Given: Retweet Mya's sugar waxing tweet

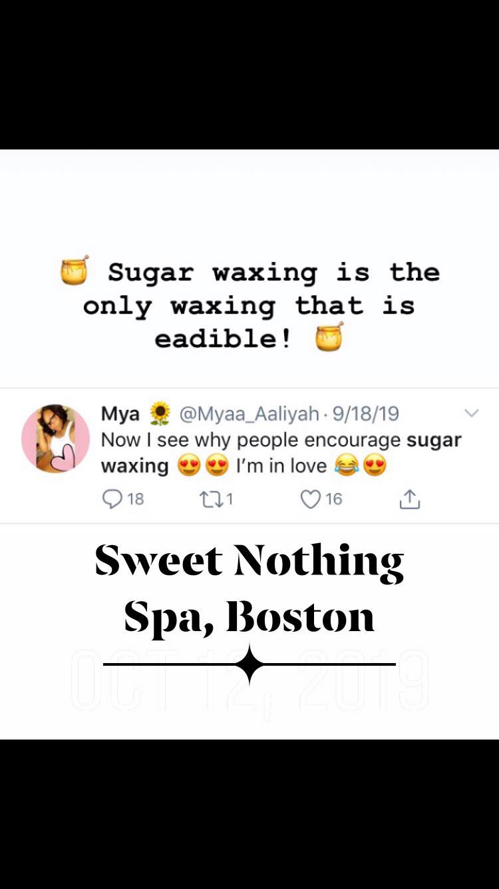Looking at the screenshot, I should [210, 498].
